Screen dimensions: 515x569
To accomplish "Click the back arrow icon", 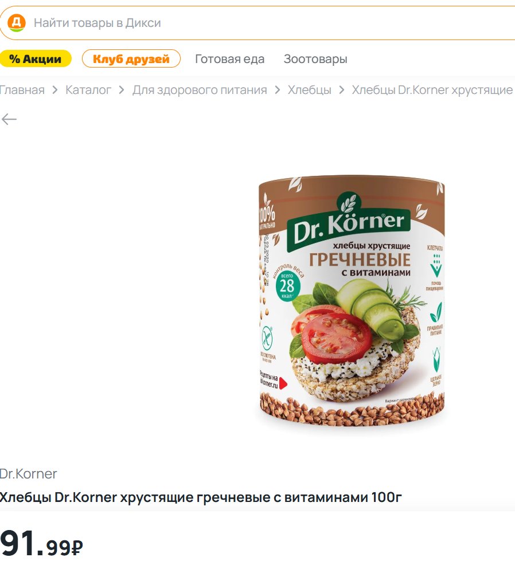I will 9,119.
